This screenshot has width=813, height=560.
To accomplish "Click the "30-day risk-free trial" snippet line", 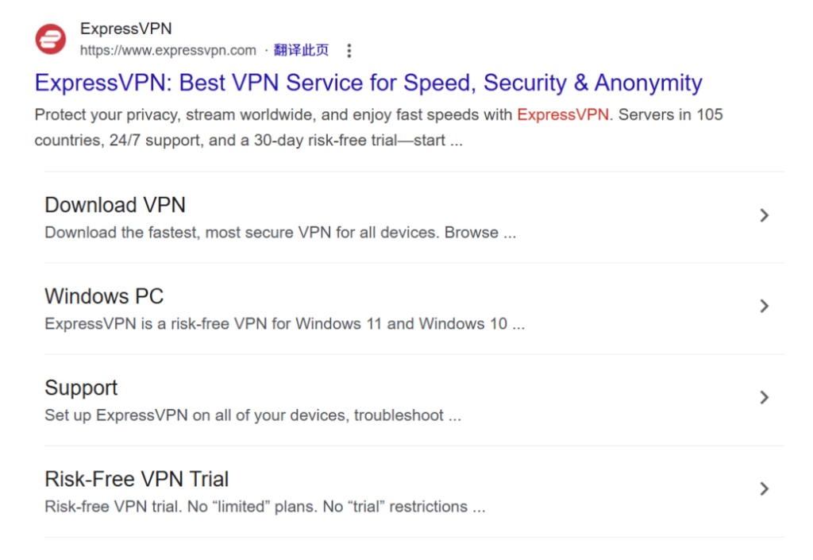I will 249,141.
